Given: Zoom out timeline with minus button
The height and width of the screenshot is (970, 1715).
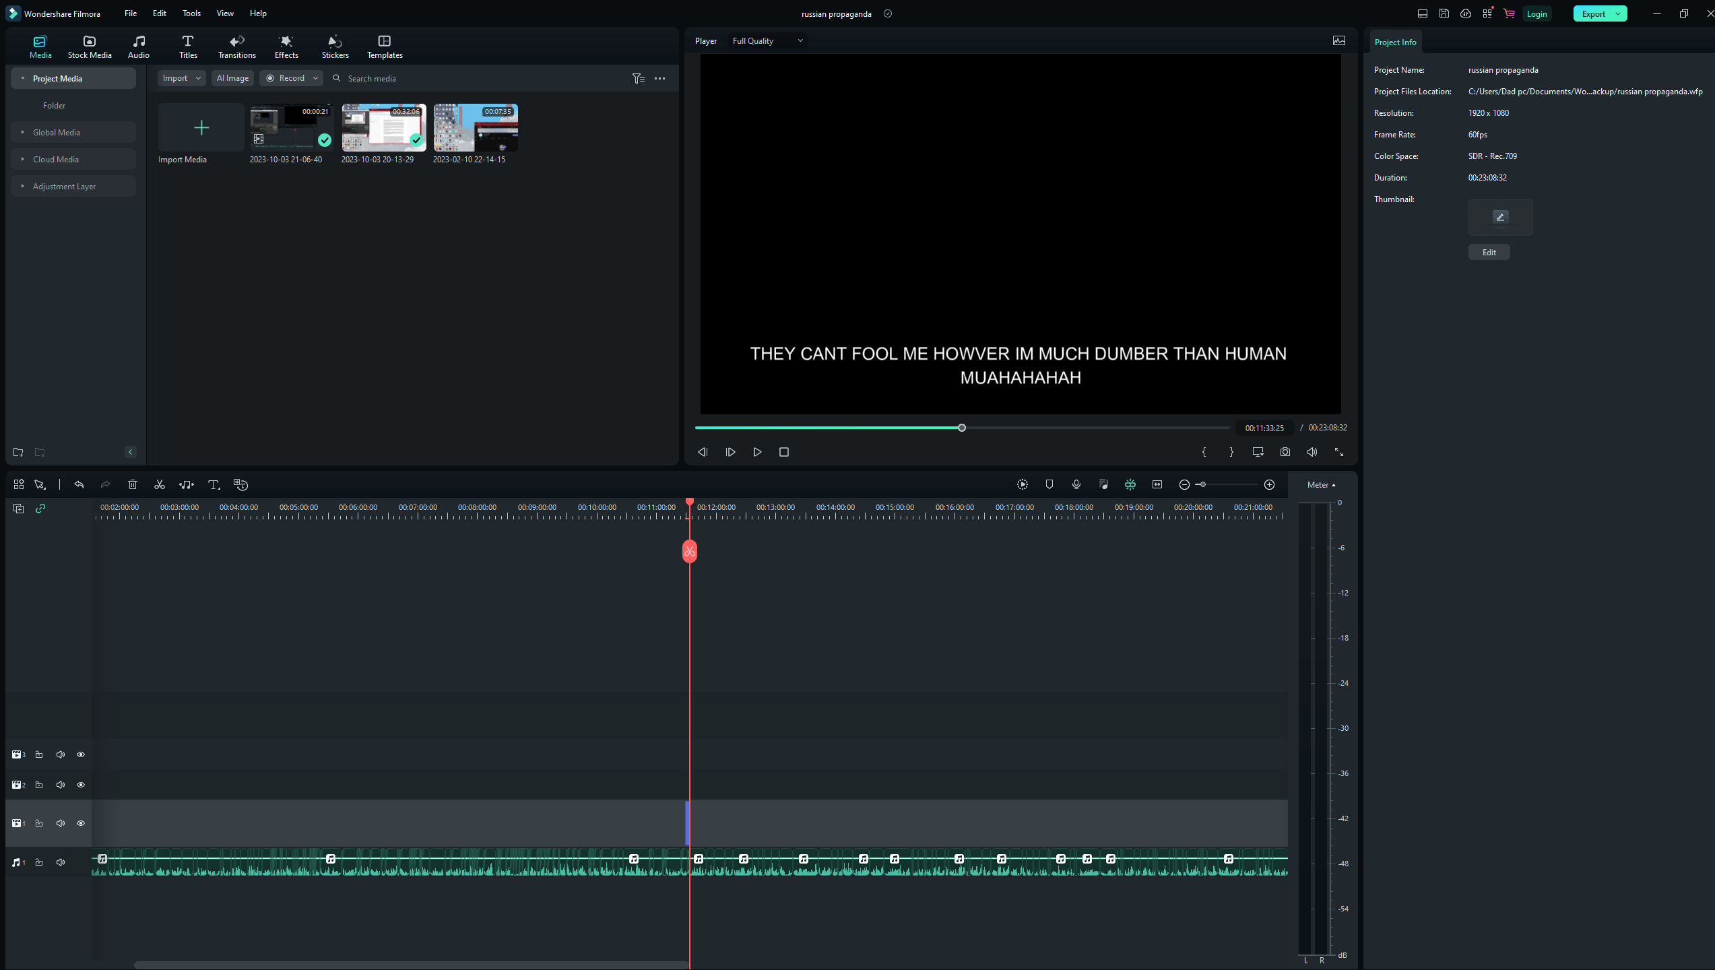Looking at the screenshot, I should [1184, 484].
